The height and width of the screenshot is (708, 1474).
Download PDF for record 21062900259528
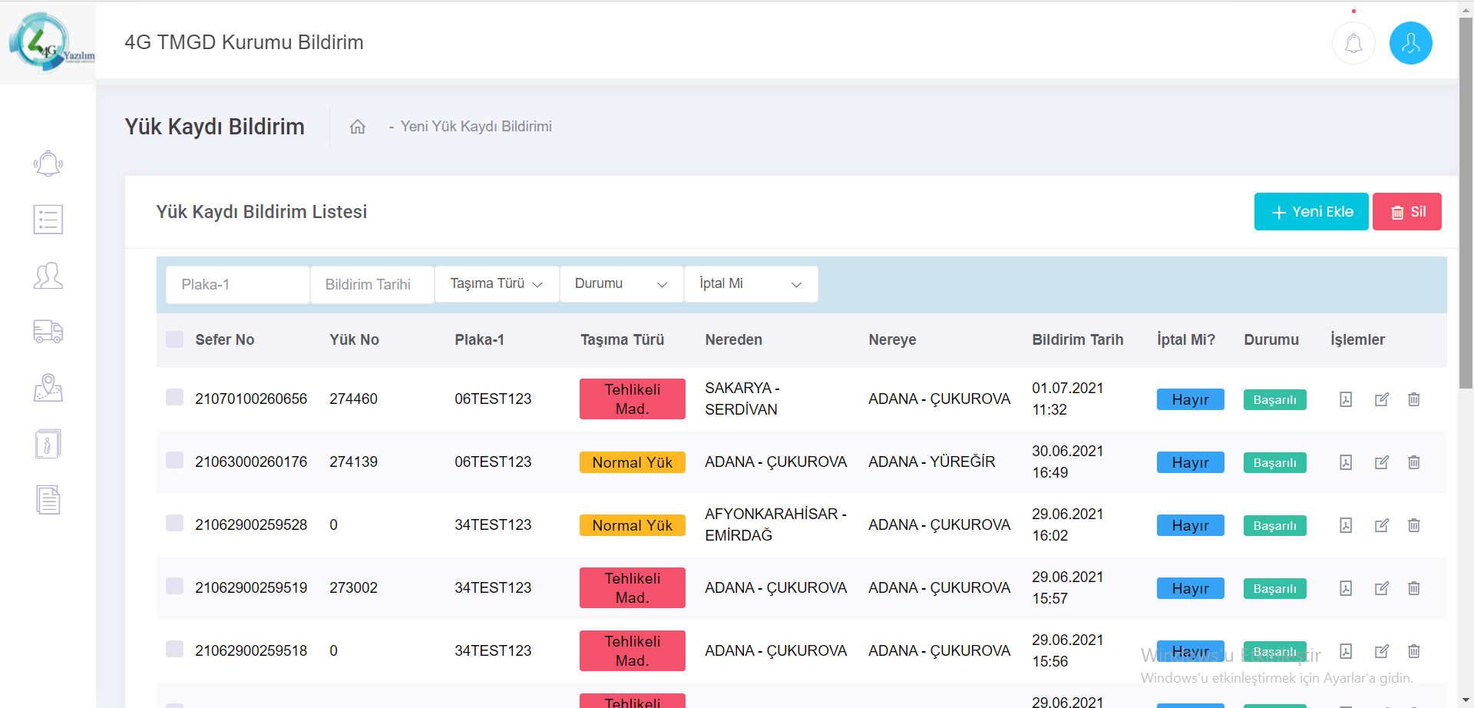pyautogui.click(x=1346, y=525)
